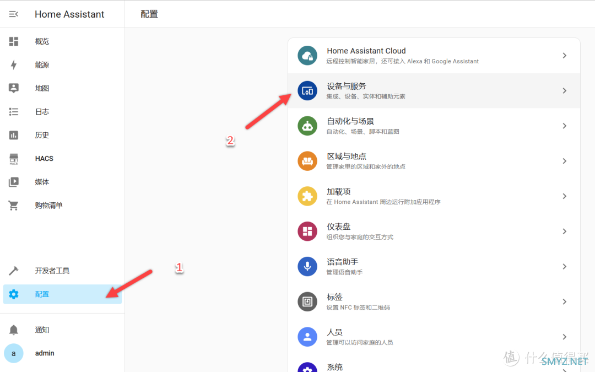Click the 开发者工具 hammer icon
595x372 pixels.
click(x=14, y=271)
